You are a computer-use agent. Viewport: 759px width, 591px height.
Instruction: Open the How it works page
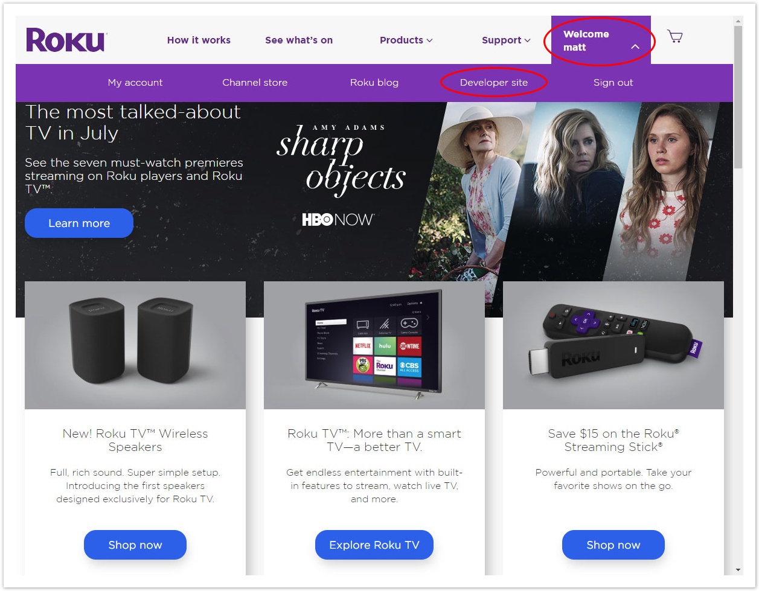pos(199,40)
